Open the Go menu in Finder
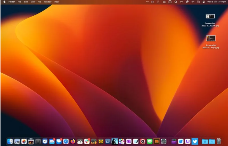The width and height of the screenshot is (228, 146). pyautogui.click(x=39, y=2)
